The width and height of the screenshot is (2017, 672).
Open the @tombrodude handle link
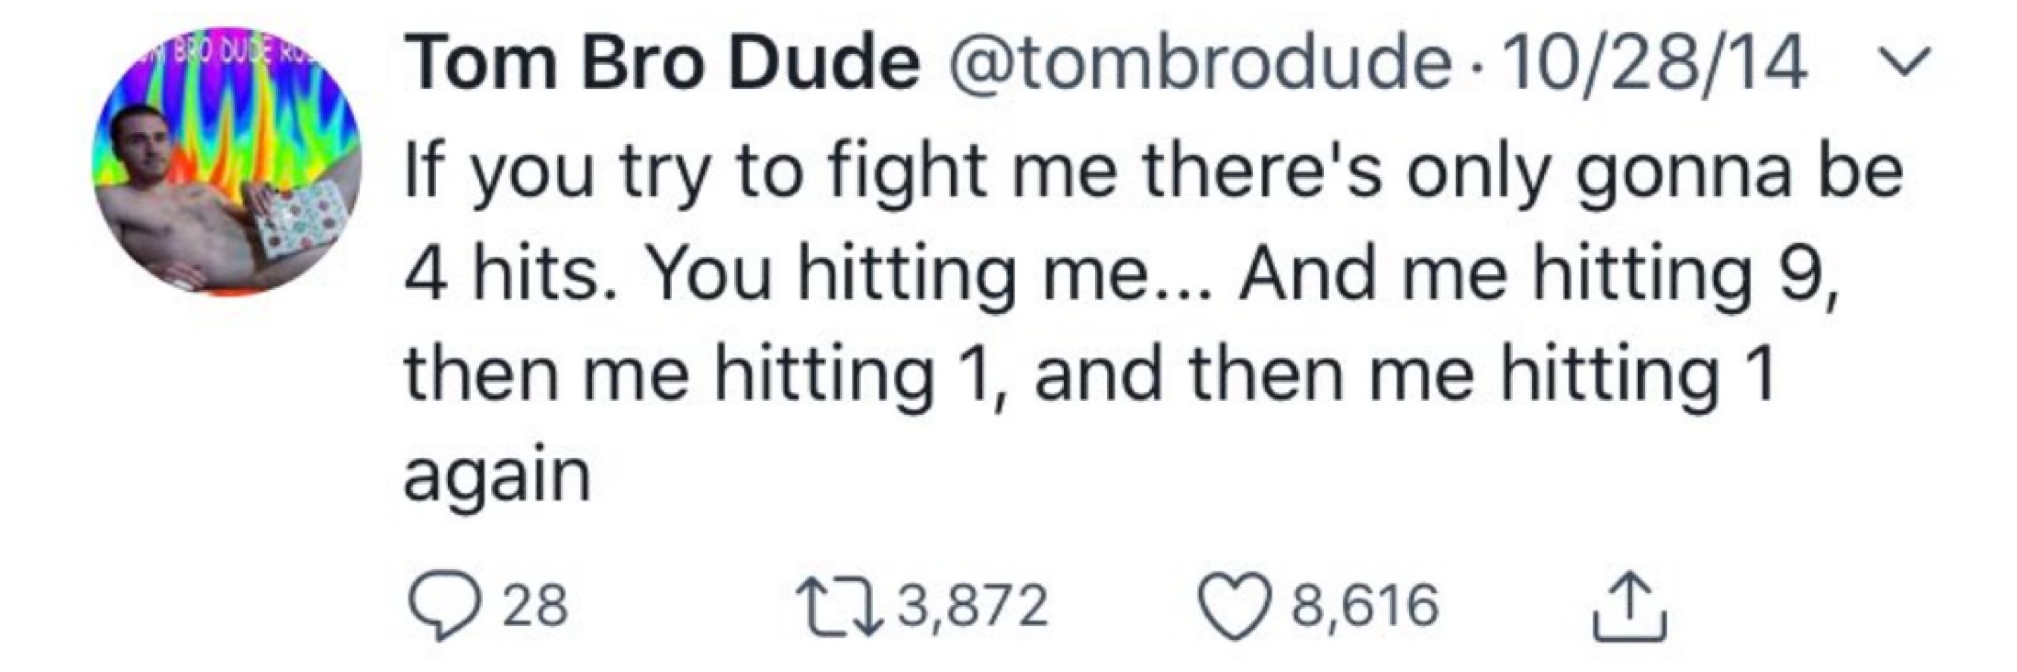(x=1198, y=64)
